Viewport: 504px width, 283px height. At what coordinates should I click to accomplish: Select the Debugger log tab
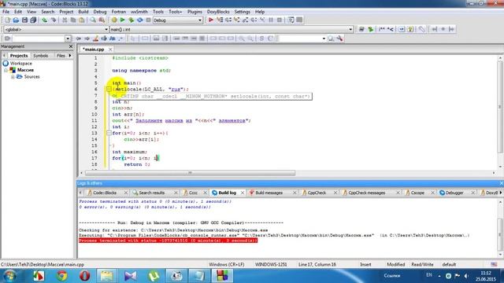454,193
